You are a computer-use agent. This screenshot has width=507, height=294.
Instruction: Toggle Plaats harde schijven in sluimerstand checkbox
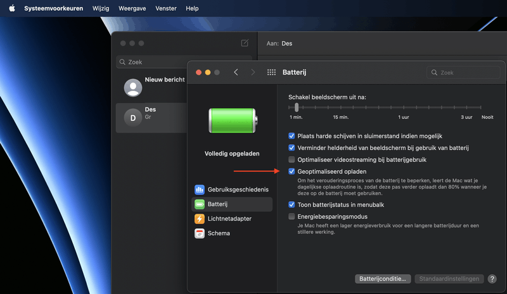292,136
